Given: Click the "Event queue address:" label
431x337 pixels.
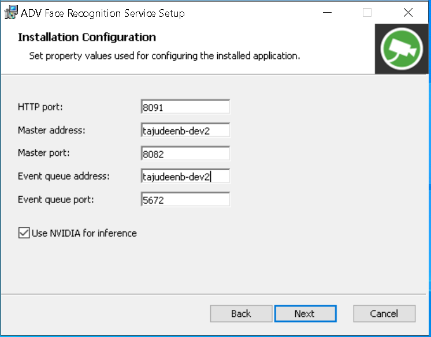Looking at the screenshot, I should click(x=64, y=176).
